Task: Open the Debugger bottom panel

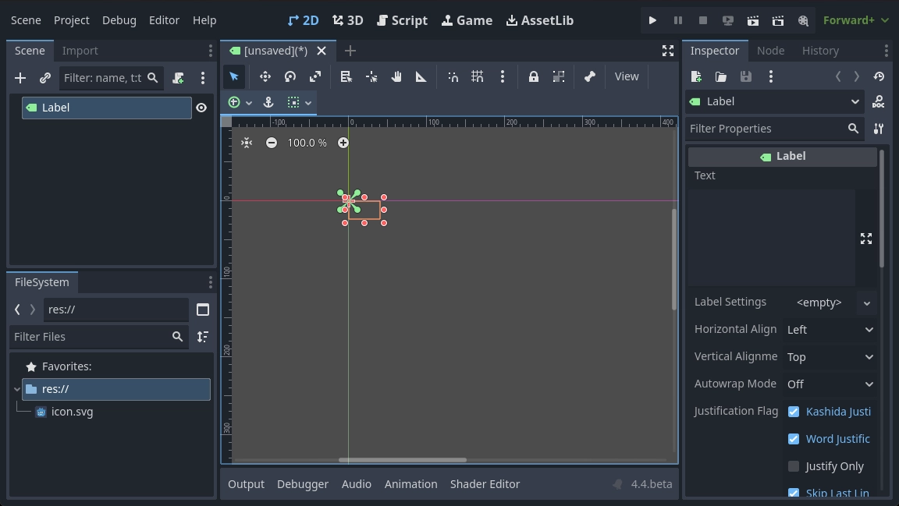Action: (x=303, y=483)
